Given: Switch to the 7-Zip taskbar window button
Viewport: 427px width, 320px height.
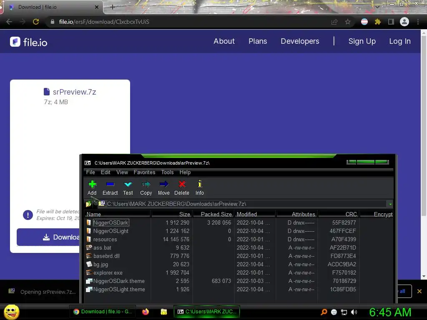Looking at the screenshot, I should tap(207, 312).
